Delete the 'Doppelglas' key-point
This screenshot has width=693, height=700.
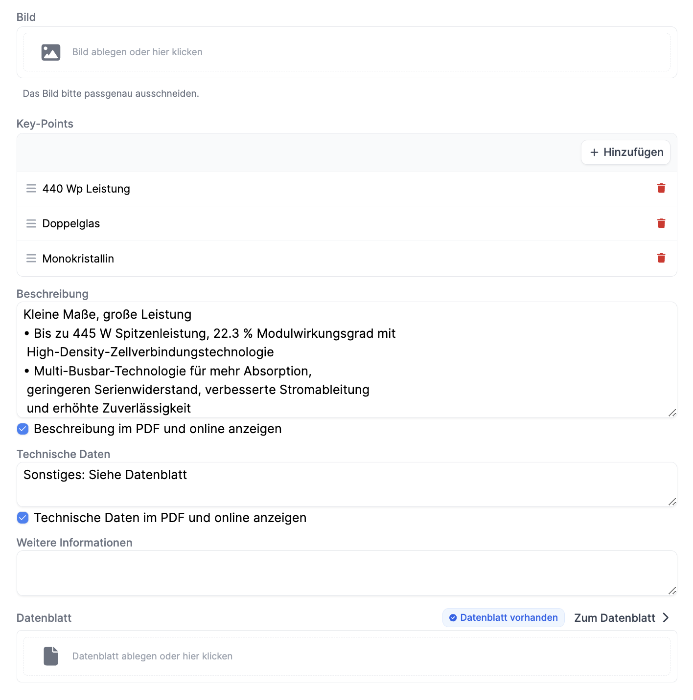coord(661,223)
